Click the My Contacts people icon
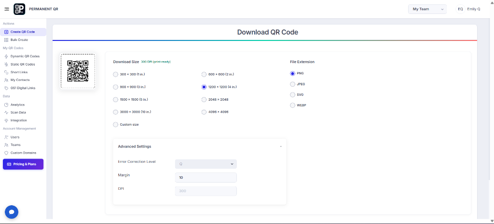The height and width of the screenshot is (224, 494). point(6,80)
